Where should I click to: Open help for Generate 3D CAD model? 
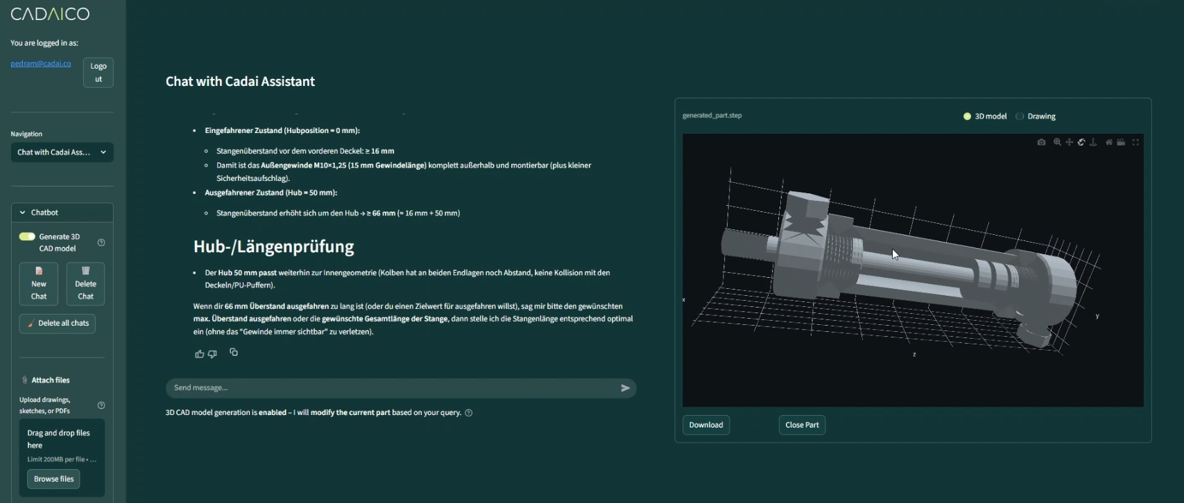click(x=101, y=242)
